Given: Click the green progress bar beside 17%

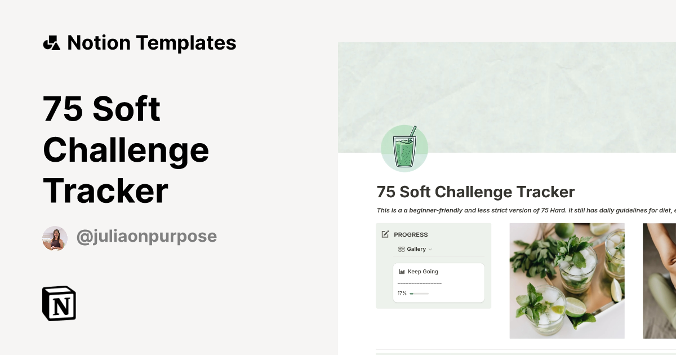Looking at the screenshot, I should click(419, 294).
